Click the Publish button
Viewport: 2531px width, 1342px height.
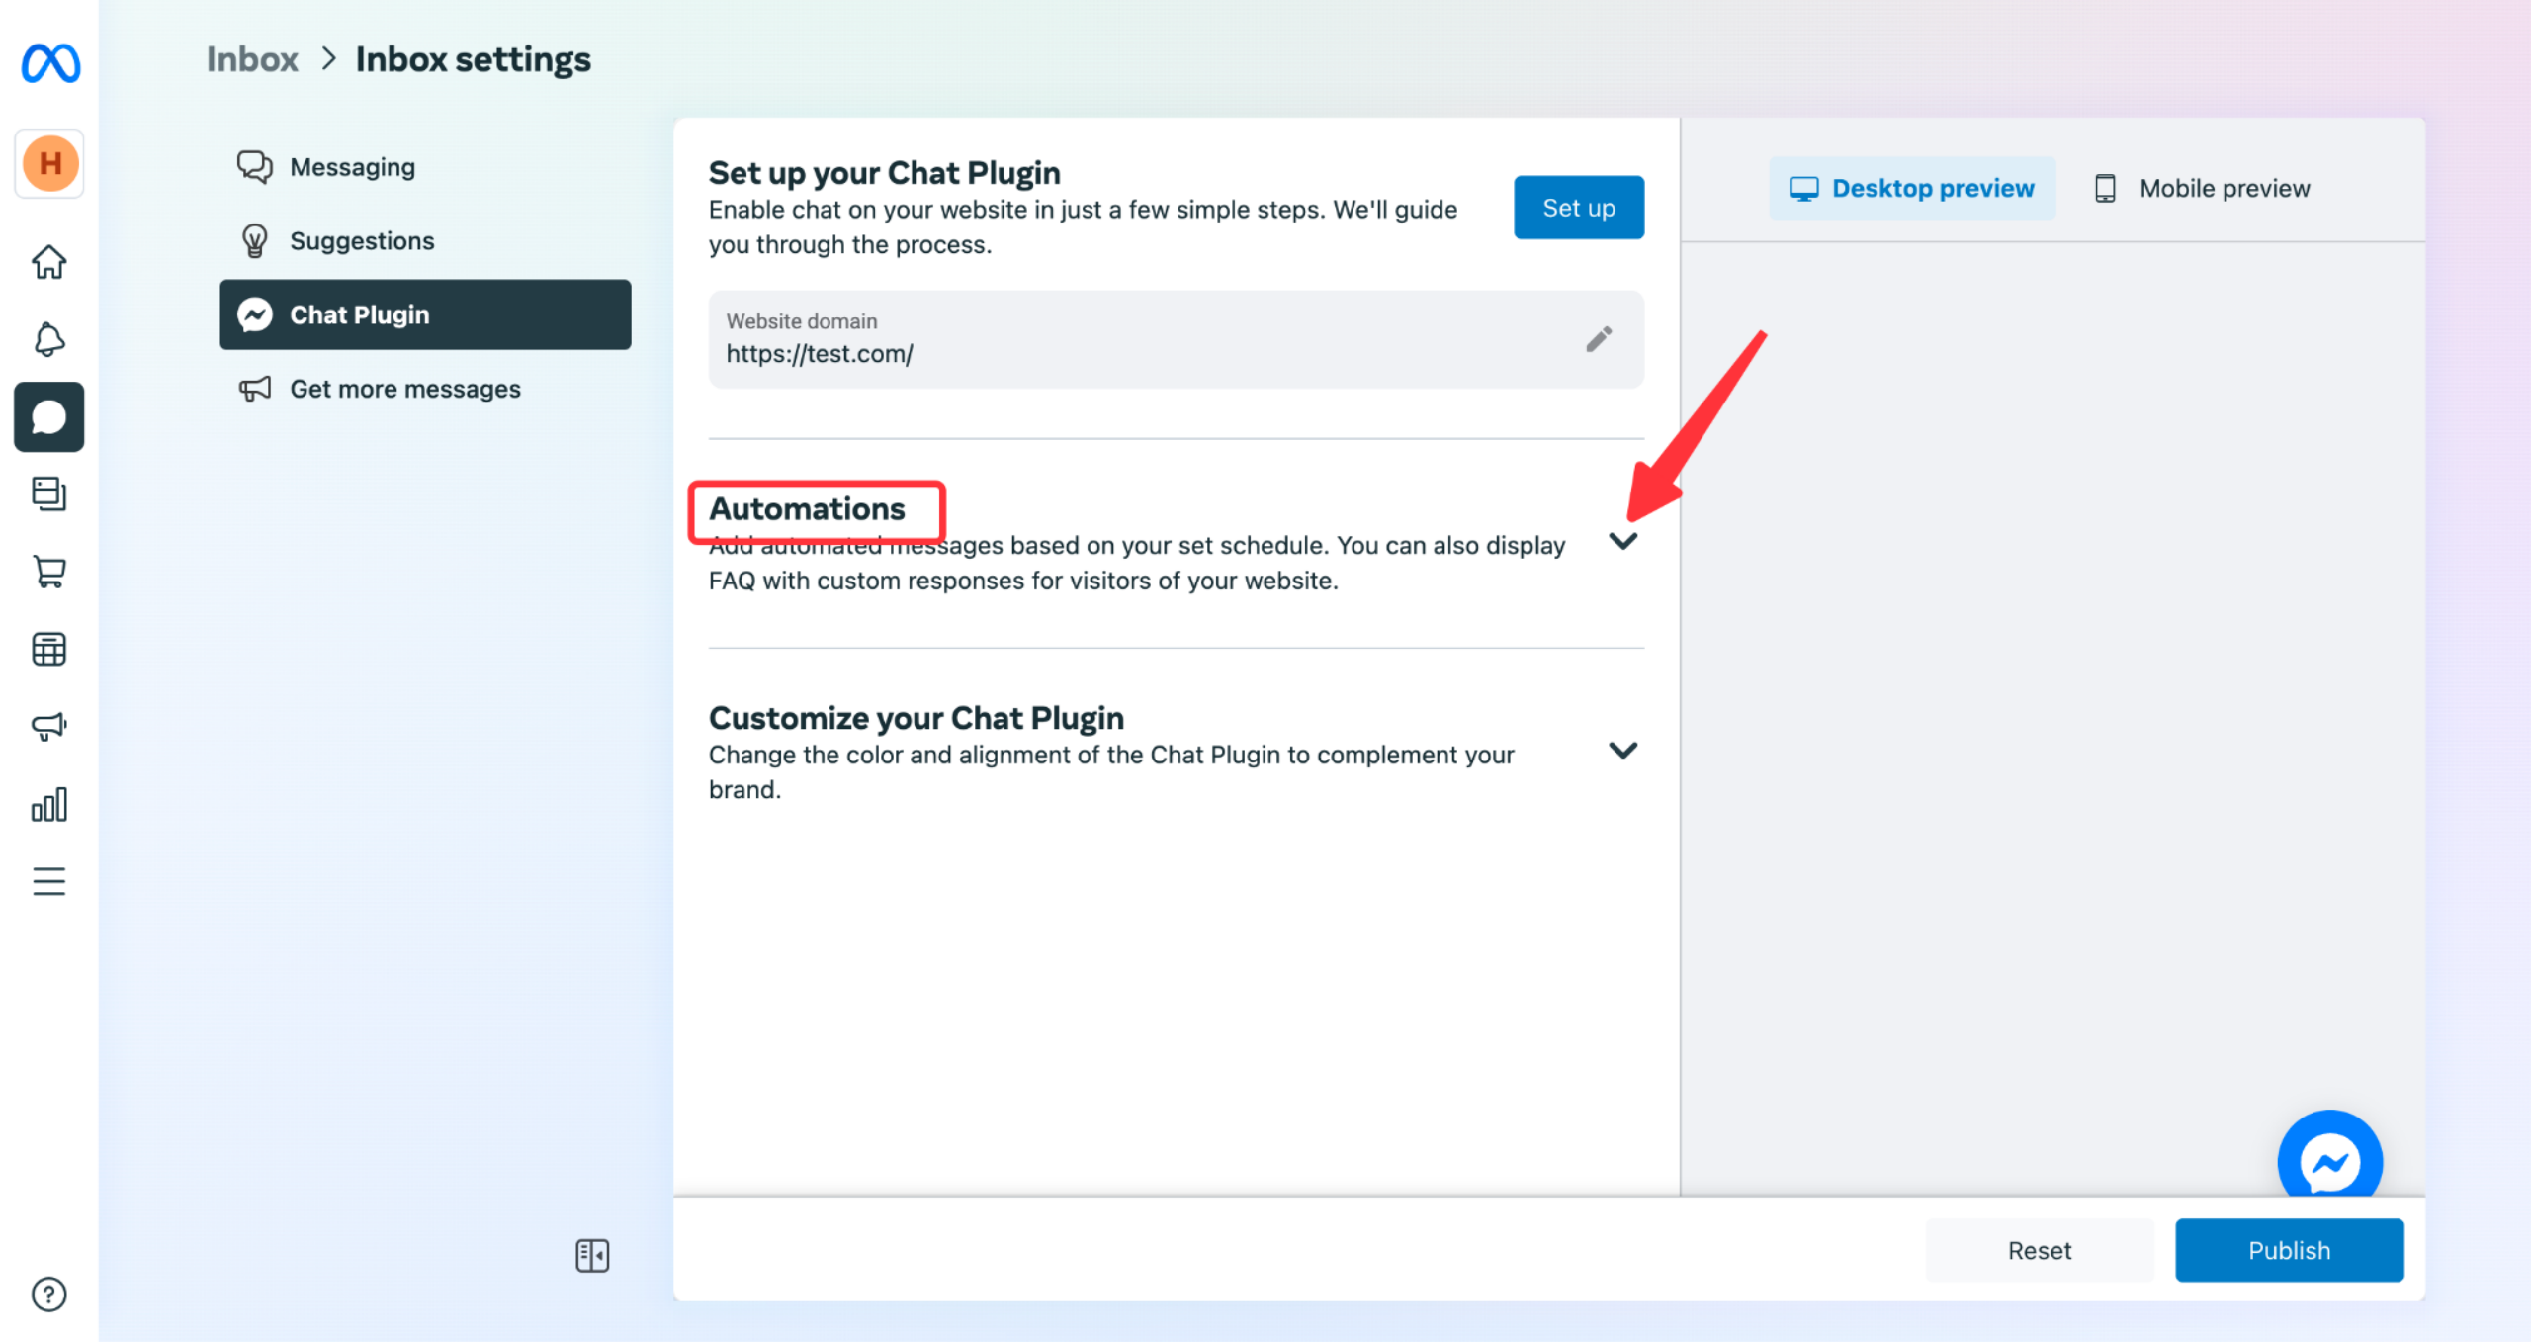2289,1250
